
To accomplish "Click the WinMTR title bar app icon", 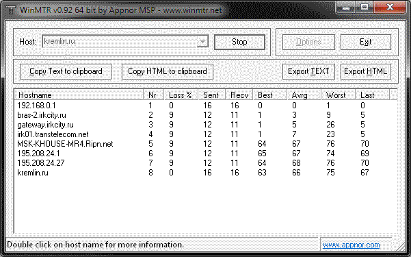I will [x=11, y=10].
